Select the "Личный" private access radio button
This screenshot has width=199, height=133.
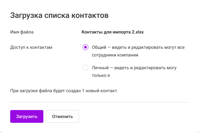pyautogui.click(x=85, y=68)
